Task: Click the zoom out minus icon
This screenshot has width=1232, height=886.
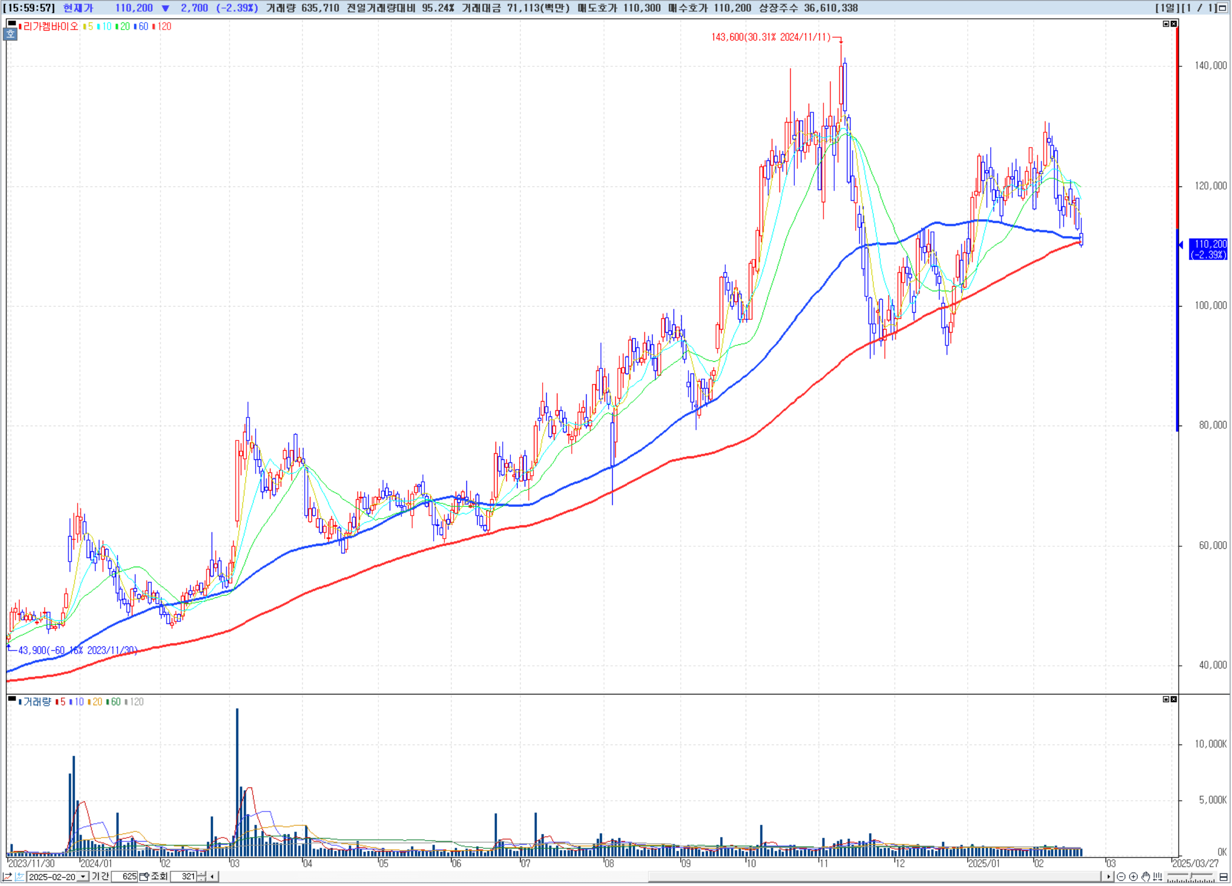Action: 1121,876
